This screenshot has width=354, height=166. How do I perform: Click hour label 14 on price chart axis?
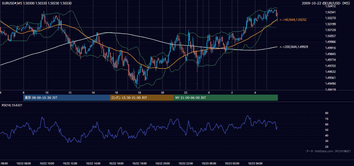coord(93,92)
